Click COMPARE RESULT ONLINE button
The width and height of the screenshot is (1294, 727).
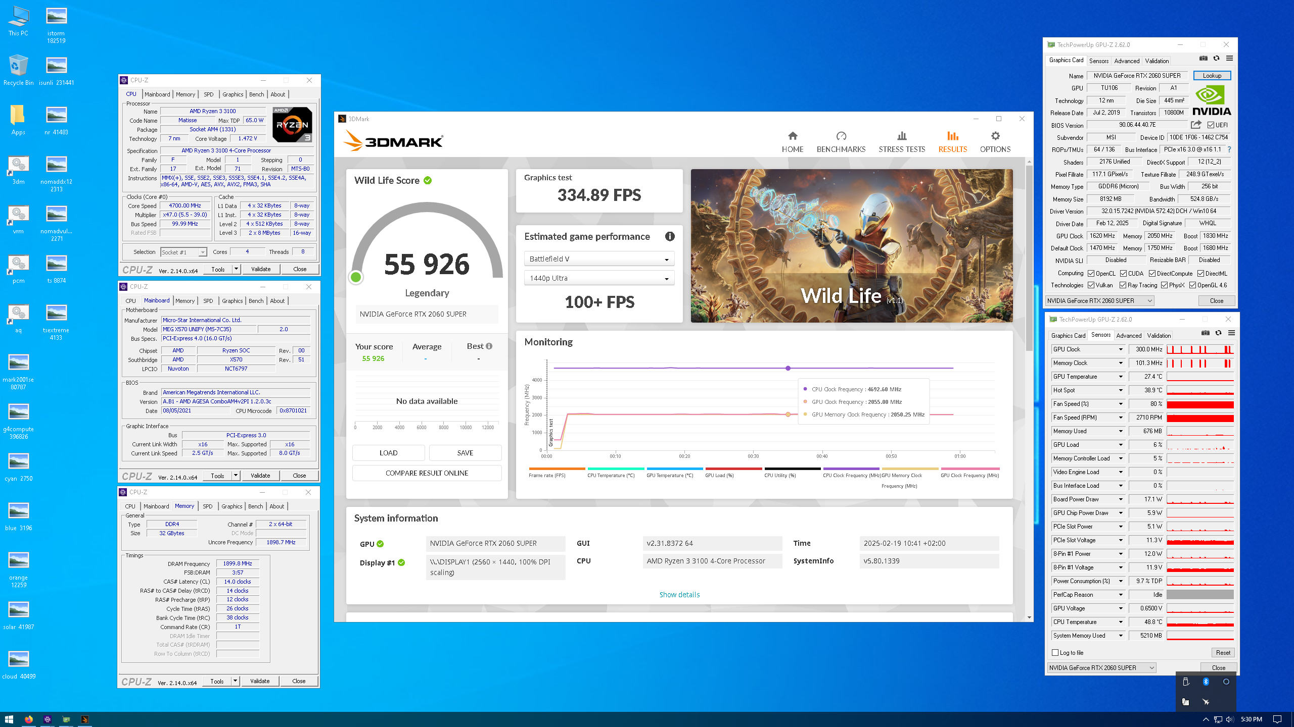427,473
